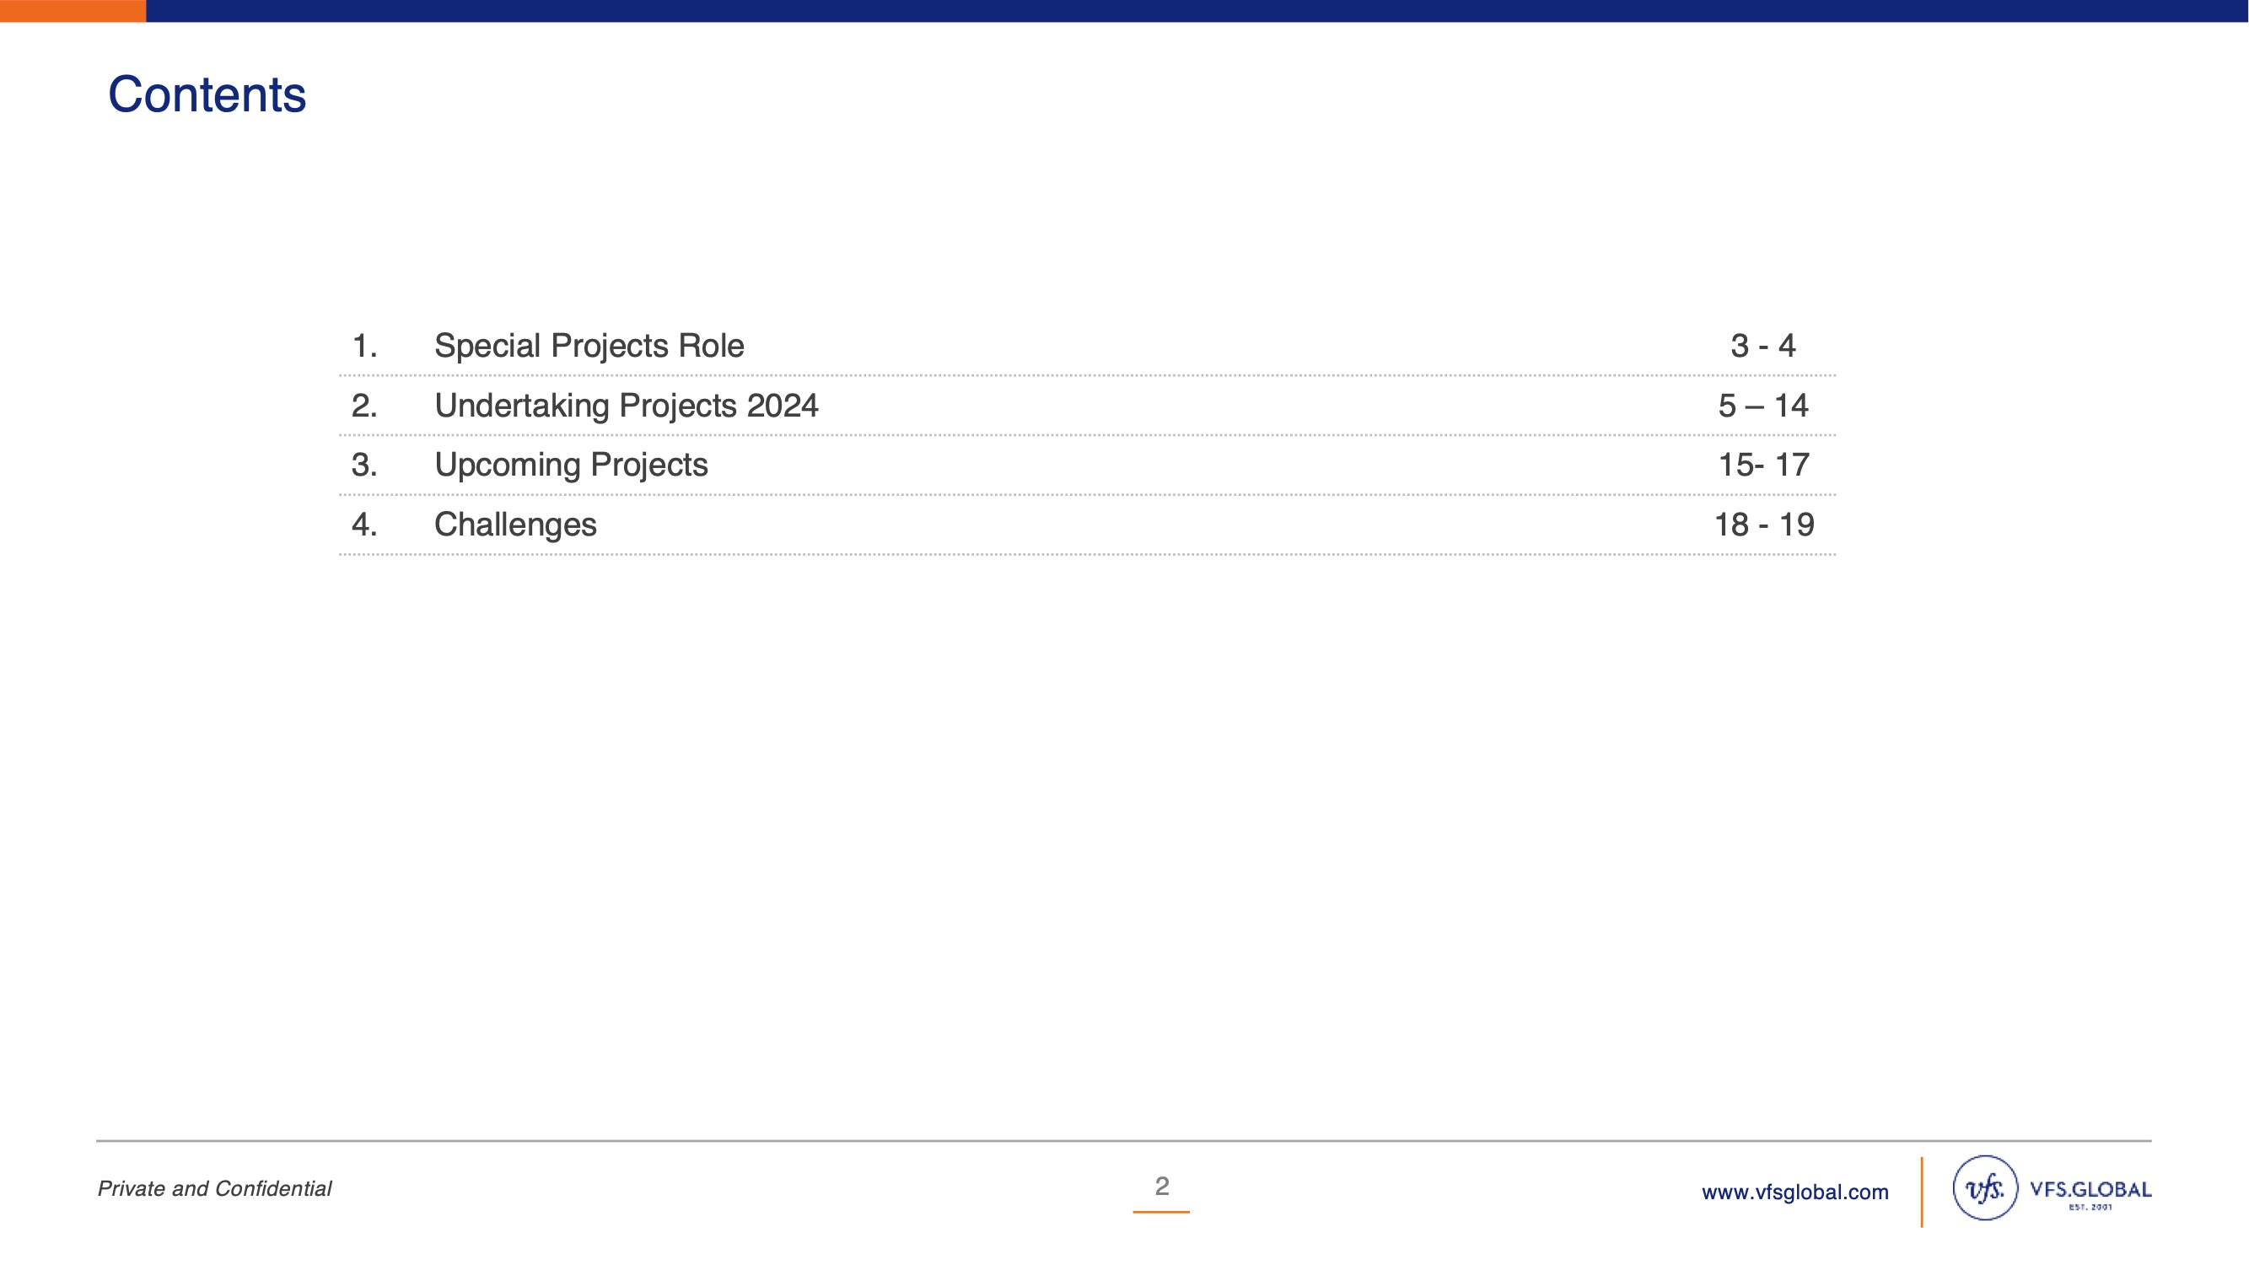2249x1265 pixels.
Task: Click the slide number 2 in footer
Action: pos(1161,1186)
